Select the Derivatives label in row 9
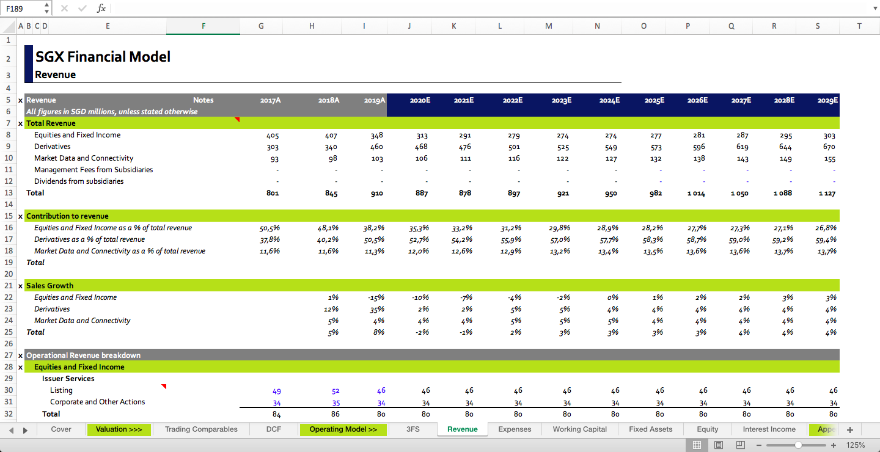This screenshot has width=880, height=452. tap(52, 147)
